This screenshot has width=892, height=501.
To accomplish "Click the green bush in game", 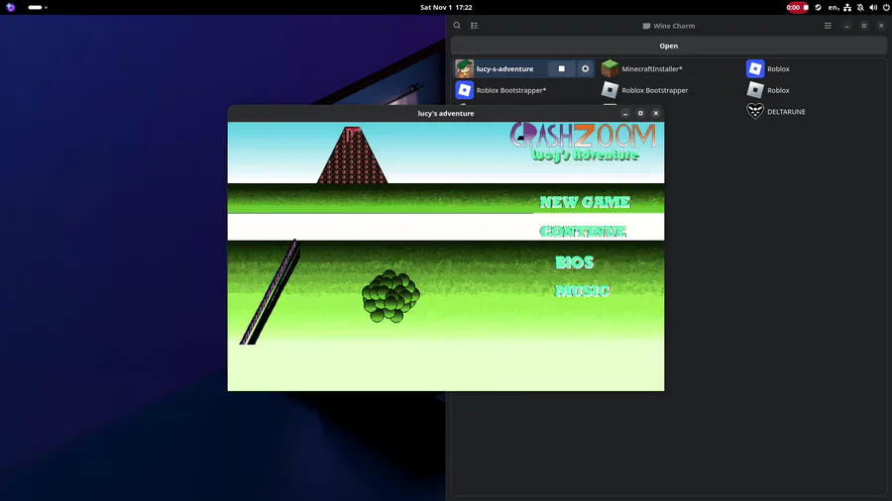I will coord(390,296).
